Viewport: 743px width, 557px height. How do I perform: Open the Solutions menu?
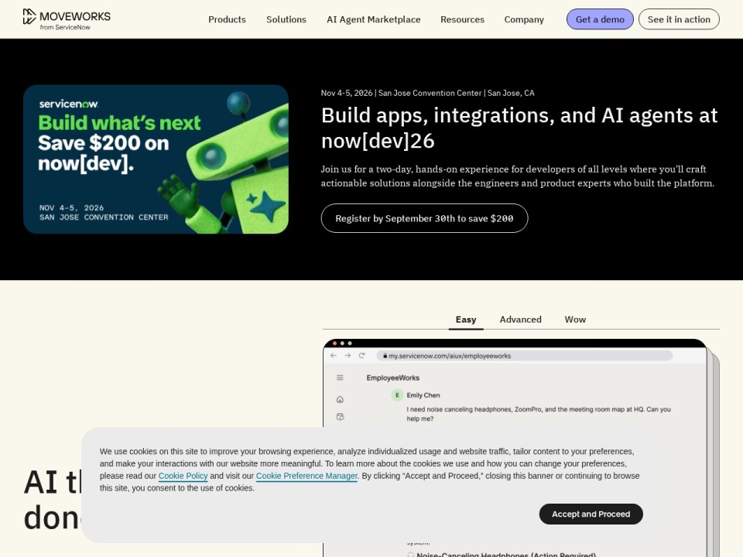pyautogui.click(x=286, y=19)
